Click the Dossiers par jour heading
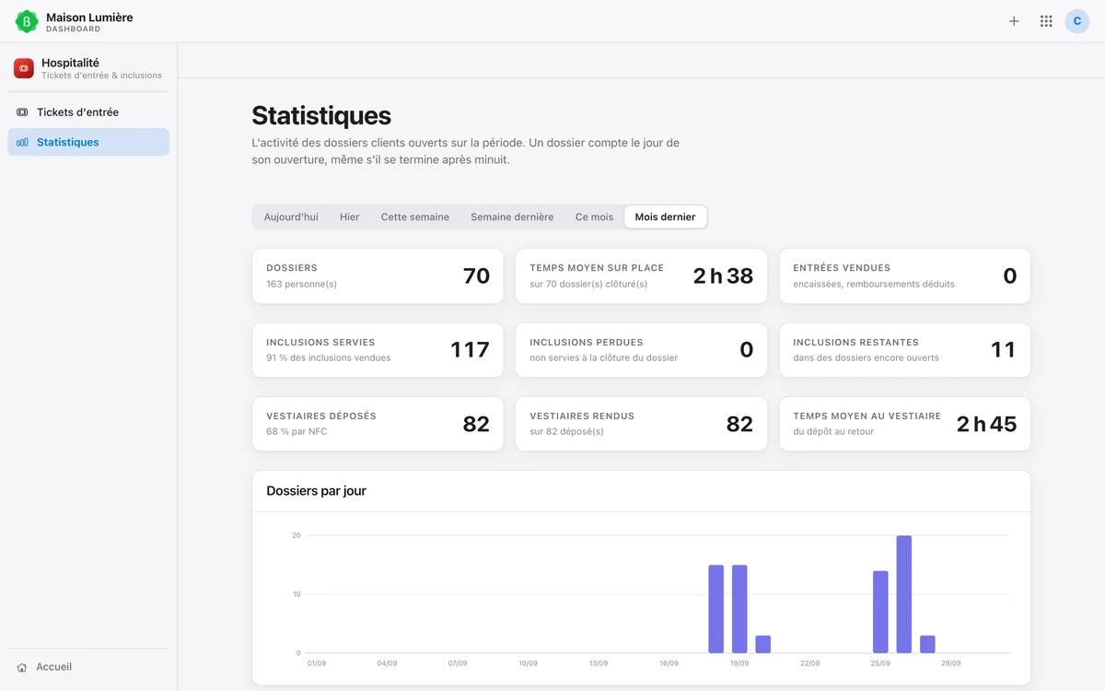 coord(317,491)
